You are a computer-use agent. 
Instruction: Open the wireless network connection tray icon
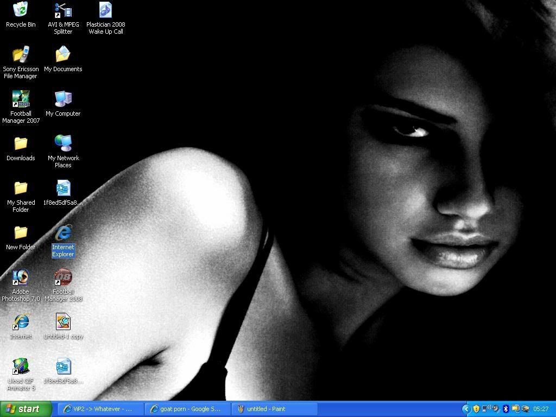click(486, 409)
